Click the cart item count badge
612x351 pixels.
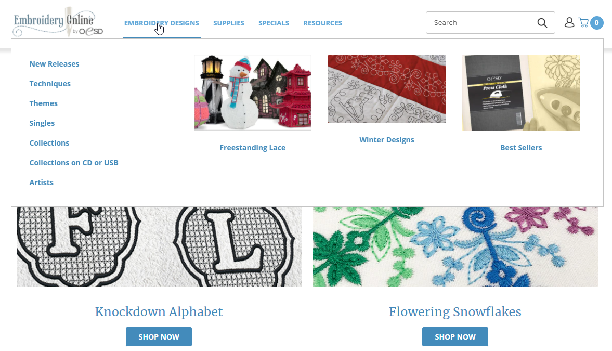click(x=596, y=23)
